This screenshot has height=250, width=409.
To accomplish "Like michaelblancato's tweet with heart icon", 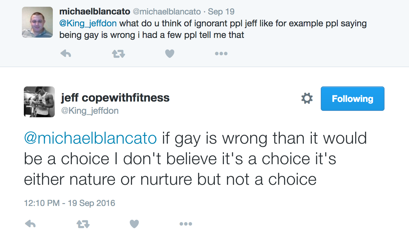I will click(x=170, y=54).
